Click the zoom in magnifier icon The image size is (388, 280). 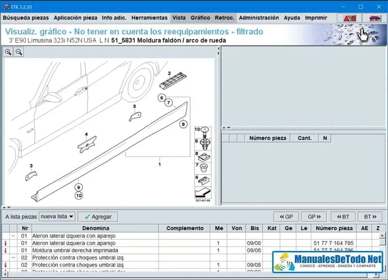pos(9,52)
